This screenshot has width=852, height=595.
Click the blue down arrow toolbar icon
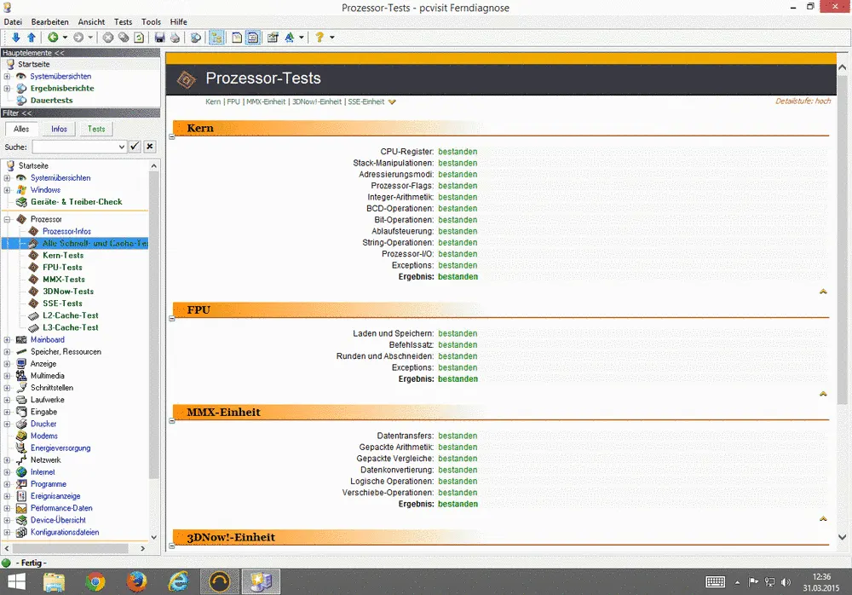(x=15, y=37)
